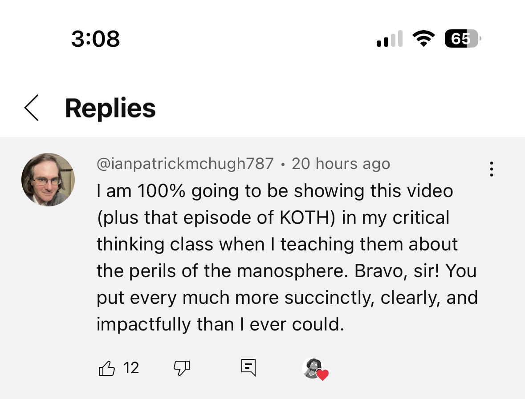This screenshot has height=399, width=525.
Task: Tap the 3:08 clock in the status bar
Action: (x=95, y=38)
